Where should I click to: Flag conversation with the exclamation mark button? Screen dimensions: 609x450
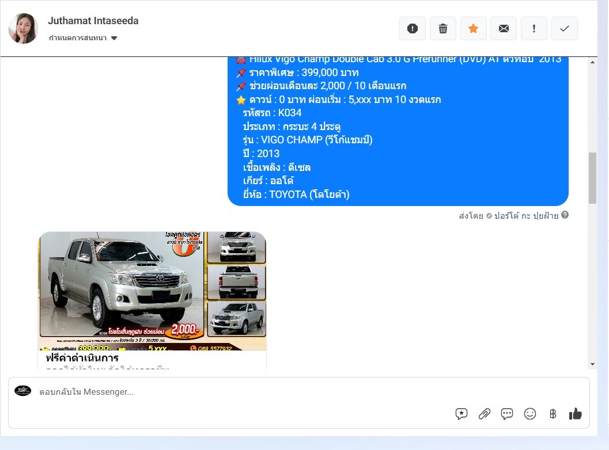(534, 28)
